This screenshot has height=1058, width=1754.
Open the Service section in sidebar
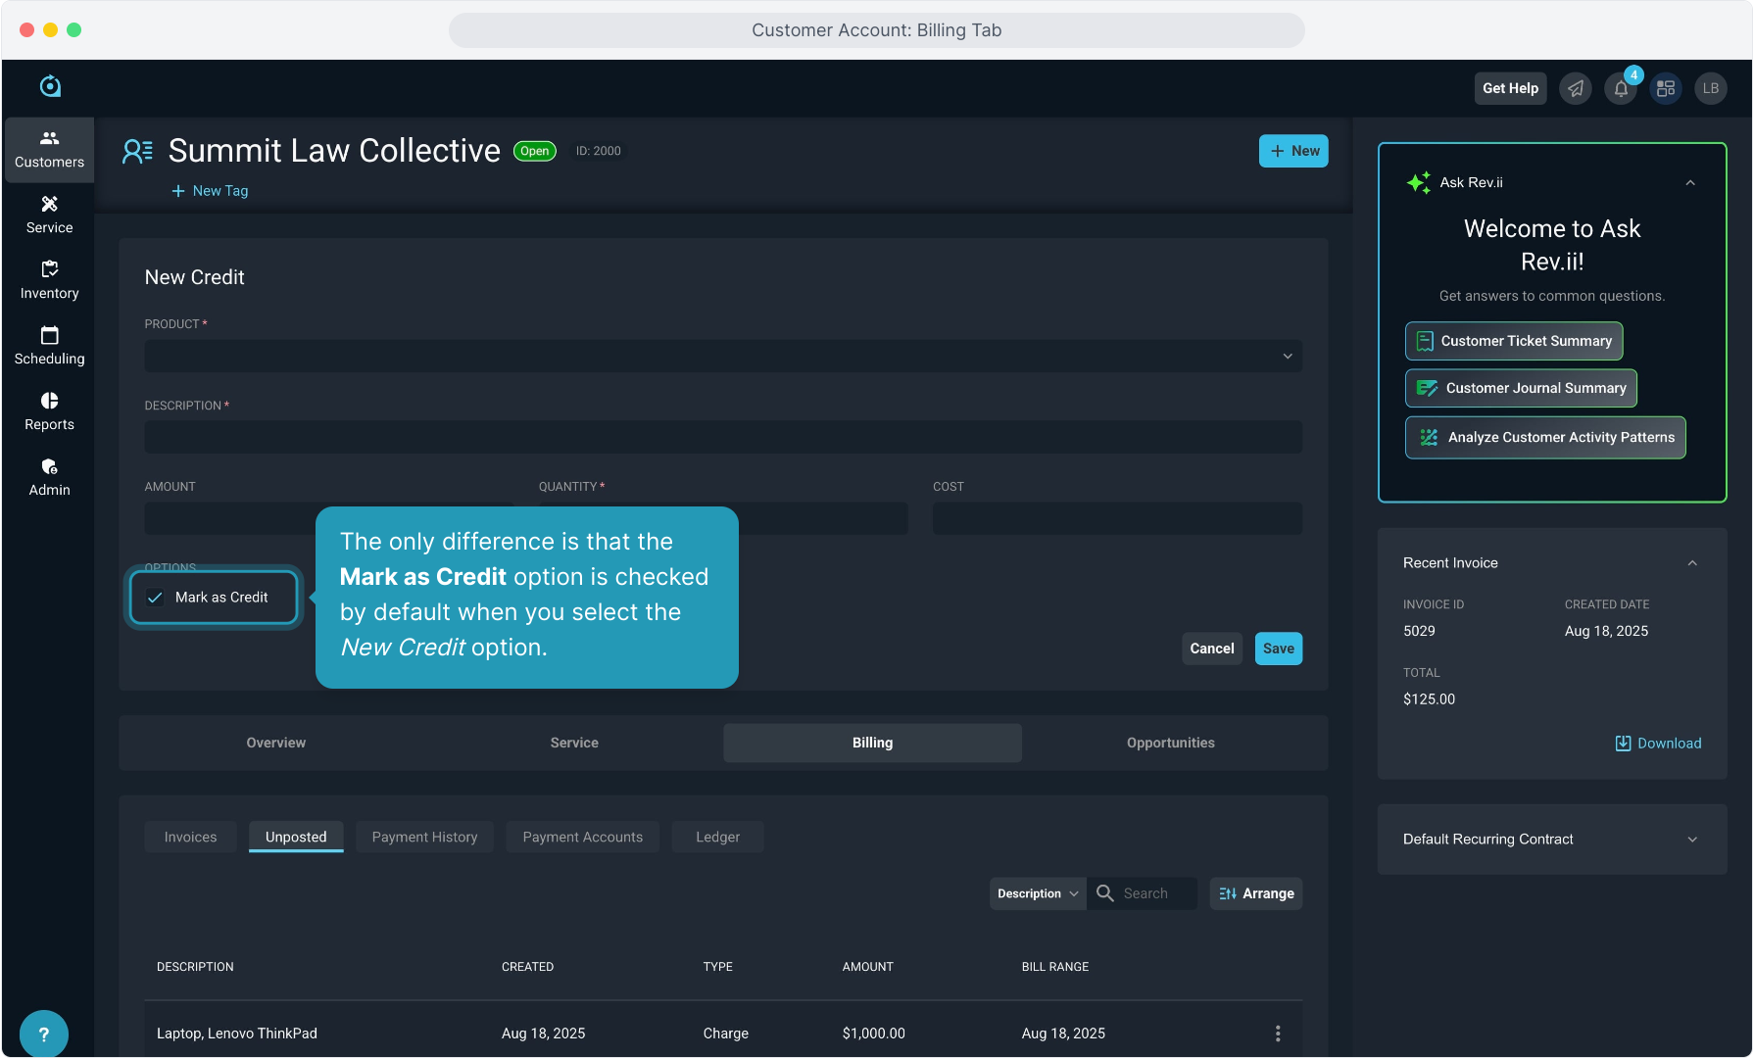pyautogui.click(x=49, y=215)
